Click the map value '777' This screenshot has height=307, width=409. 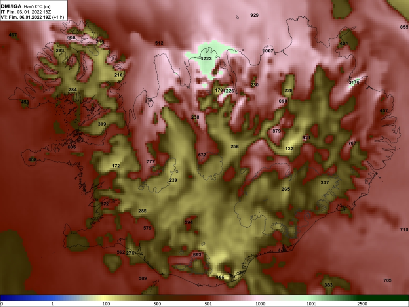coord(151,162)
